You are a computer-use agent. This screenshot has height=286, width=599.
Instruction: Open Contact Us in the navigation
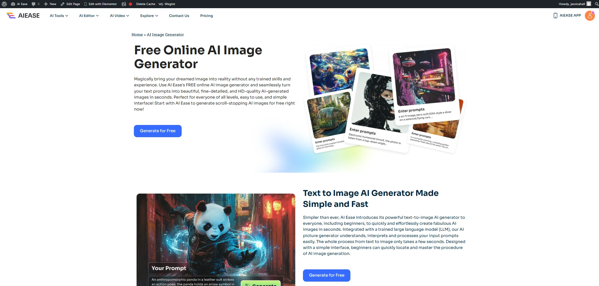pos(179,16)
